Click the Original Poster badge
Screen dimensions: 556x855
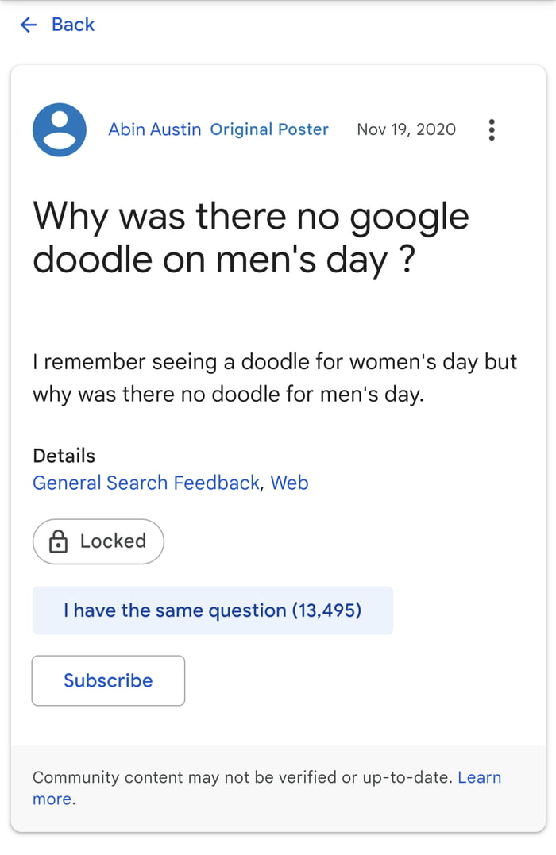pyautogui.click(x=270, y=129)
